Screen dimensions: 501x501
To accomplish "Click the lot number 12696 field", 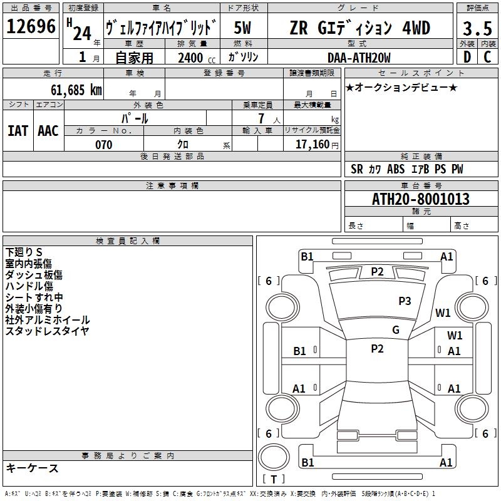I will 31,26.
